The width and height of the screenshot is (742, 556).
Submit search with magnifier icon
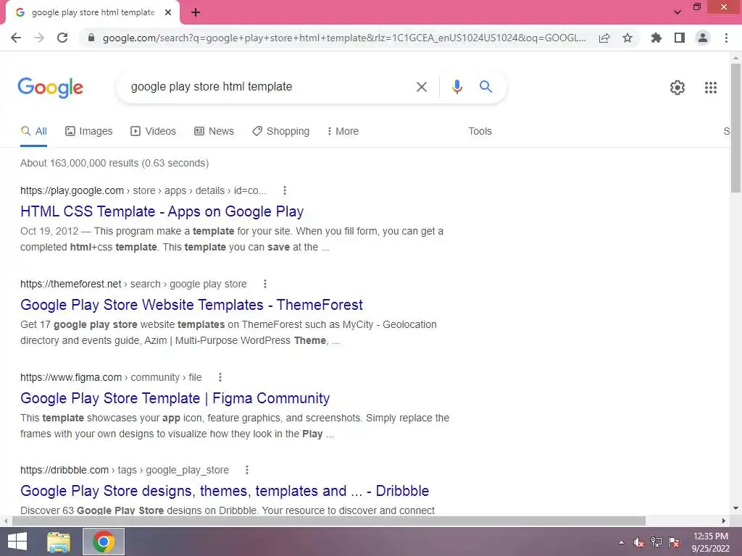(x=485, y=87)
